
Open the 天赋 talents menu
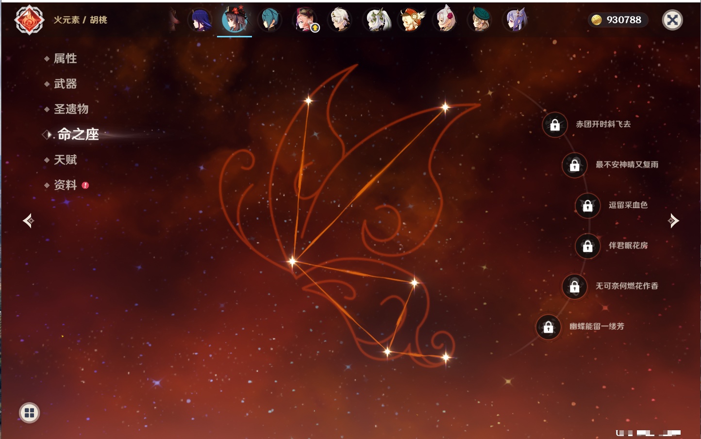coord(65,160)
